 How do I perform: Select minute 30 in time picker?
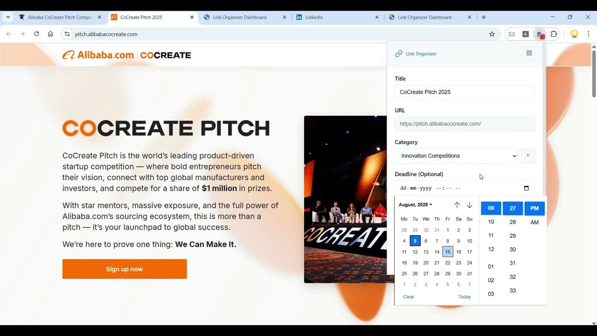(x=513, y=249)
